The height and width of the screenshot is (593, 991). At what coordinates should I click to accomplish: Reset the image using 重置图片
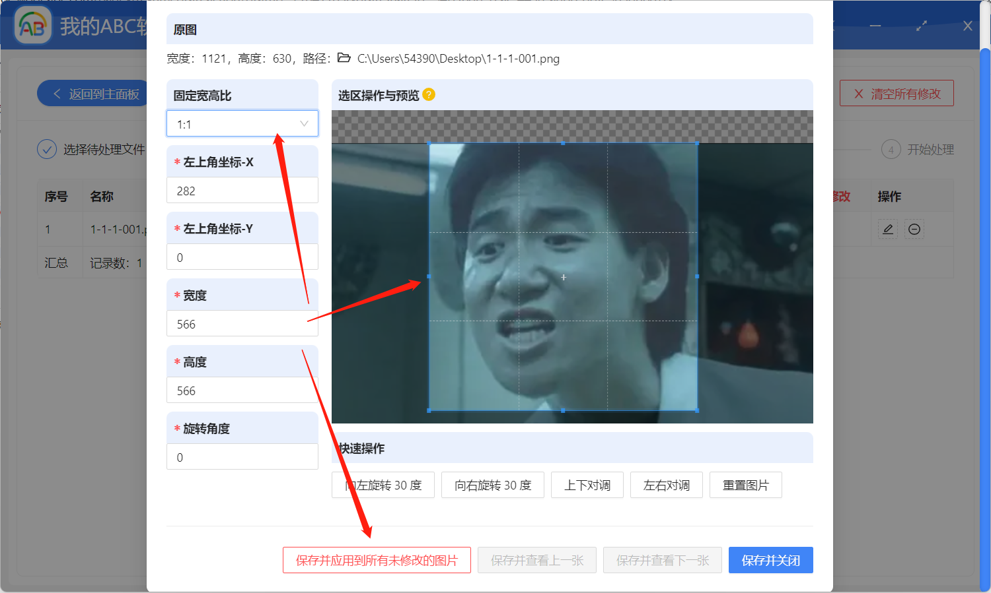(x=745, y=485)
